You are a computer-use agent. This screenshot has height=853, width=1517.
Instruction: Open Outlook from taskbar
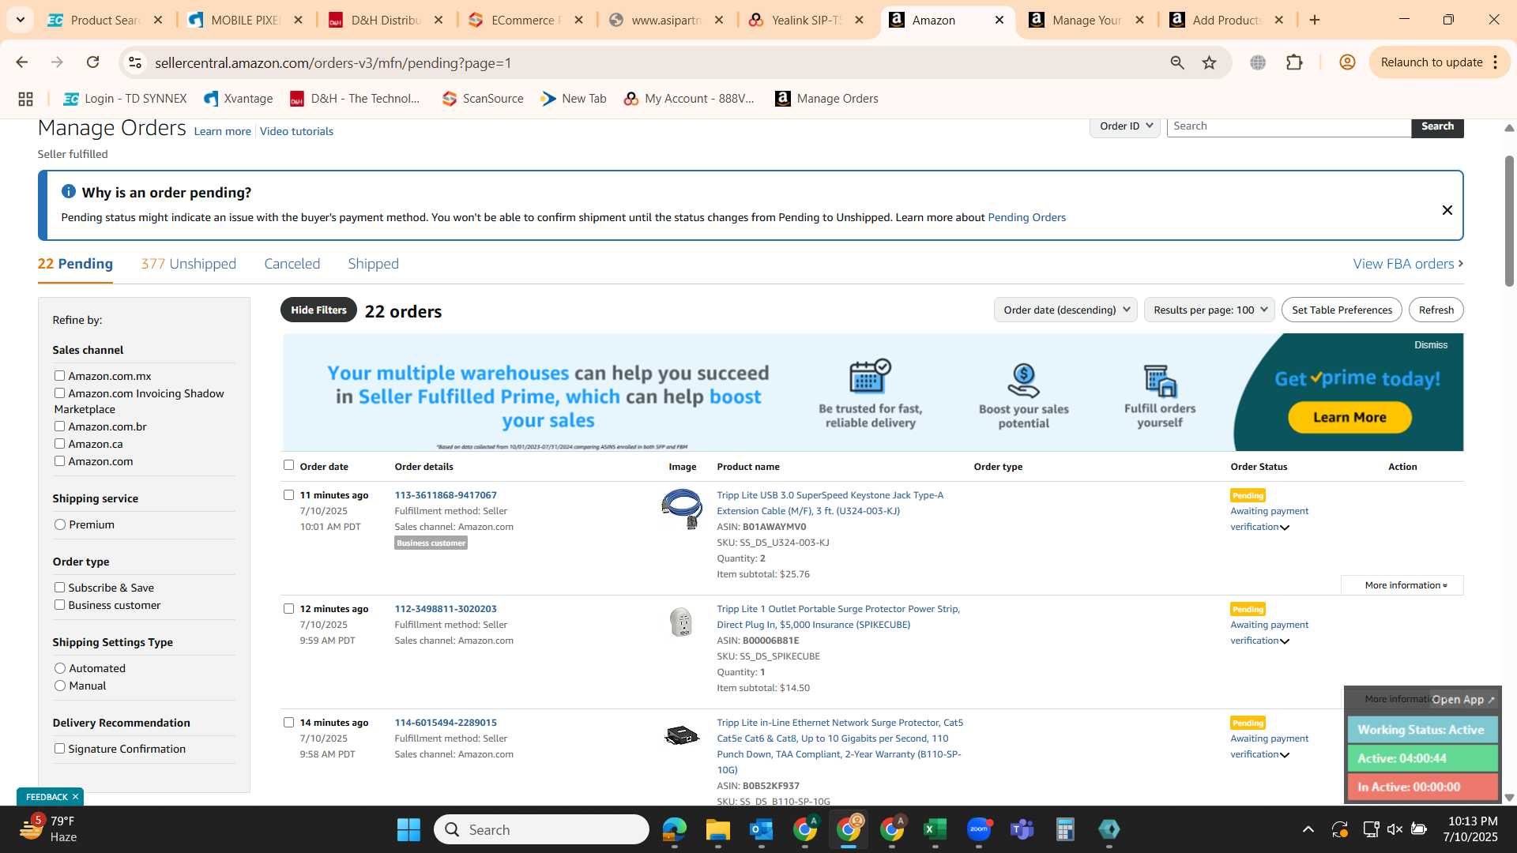coord(761,829)
